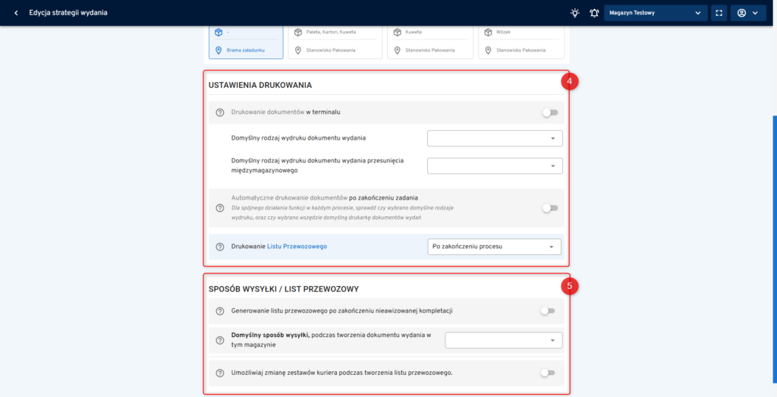Screen dimensions: 777x397
Task: Select the Brama załadunku card
Action: (246, 43)
